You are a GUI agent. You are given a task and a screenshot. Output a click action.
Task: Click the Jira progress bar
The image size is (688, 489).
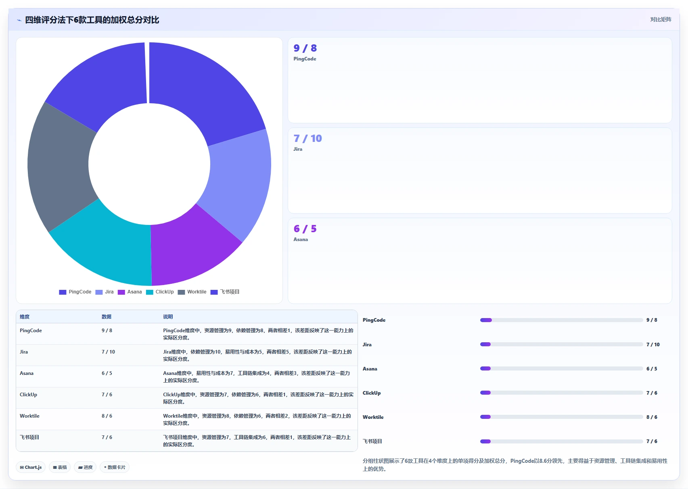pyautogui.click(x=561, y=344)
